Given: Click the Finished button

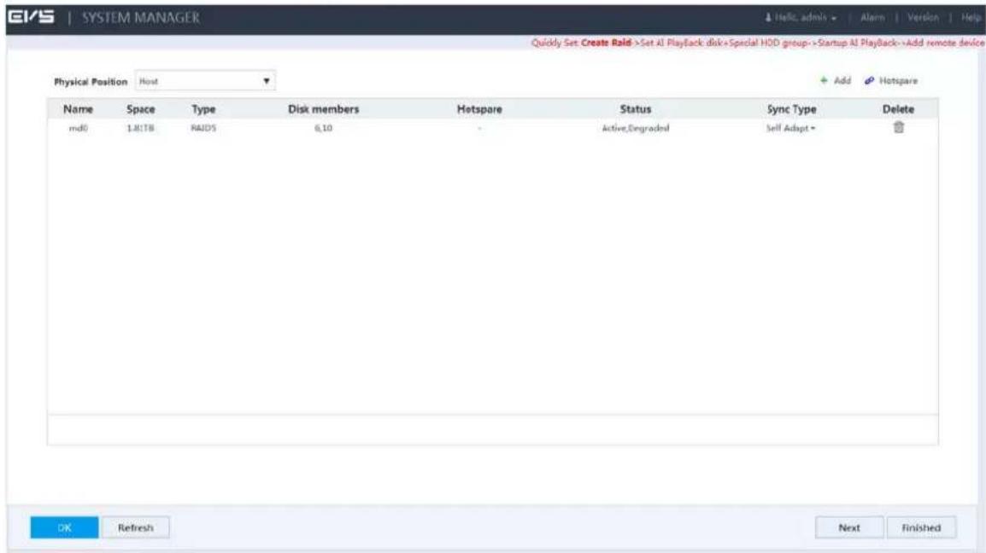Looking at the screenshot, I should [x=921, y=528].
